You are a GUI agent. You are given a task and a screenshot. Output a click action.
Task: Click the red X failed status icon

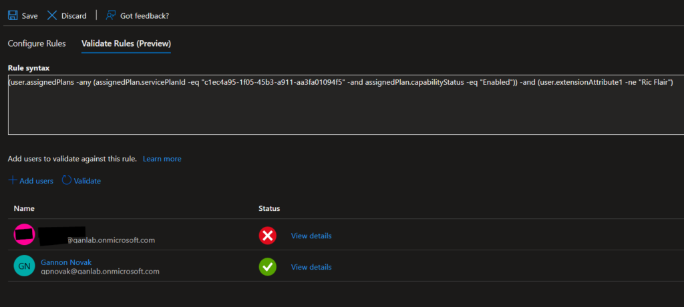tap(267, 236)
